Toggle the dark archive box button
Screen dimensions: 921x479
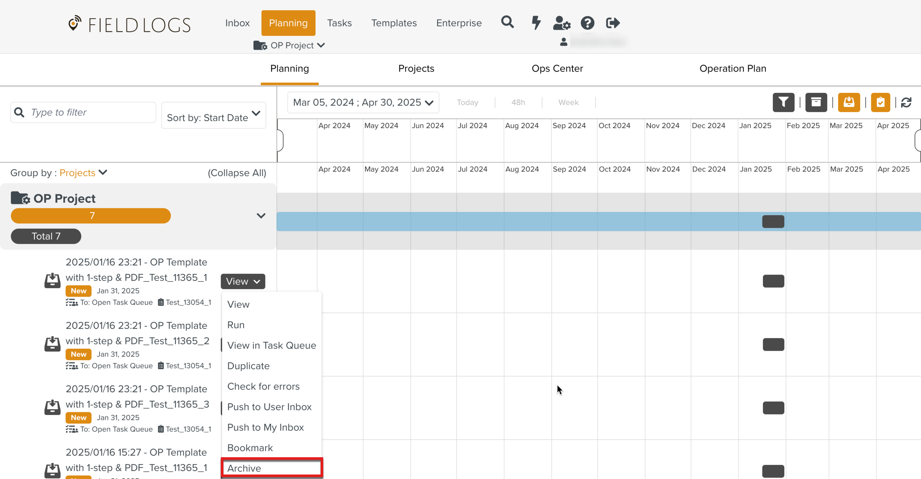[816, 102]
